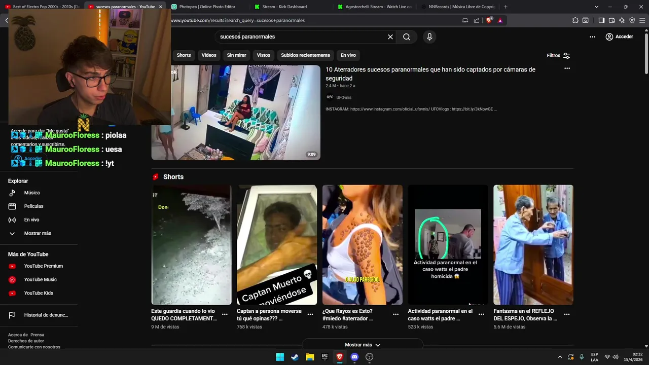This screenshot has height=365, width=649.
Task: Click Acceder sign-in button at top right
Action: [620, 36]
